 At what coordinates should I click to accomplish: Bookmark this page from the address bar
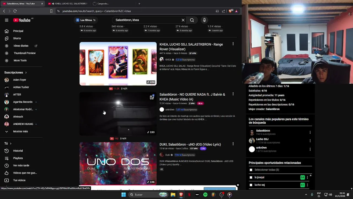coord(51,11)
